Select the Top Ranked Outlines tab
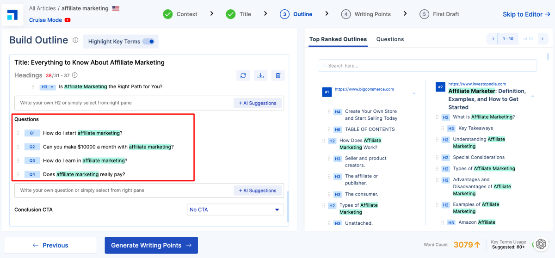Image resolution: width=555 pixels, height=258 pixels. [x=338, y=39]
